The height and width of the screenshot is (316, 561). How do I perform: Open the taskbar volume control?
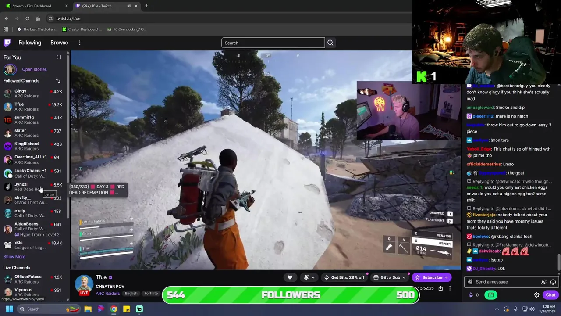[532, 309]
